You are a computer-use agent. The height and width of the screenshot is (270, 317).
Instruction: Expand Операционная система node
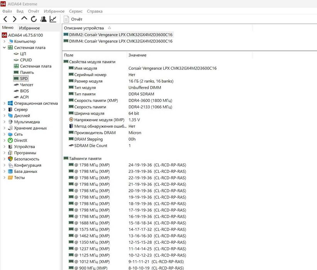[x=5, y=103]
